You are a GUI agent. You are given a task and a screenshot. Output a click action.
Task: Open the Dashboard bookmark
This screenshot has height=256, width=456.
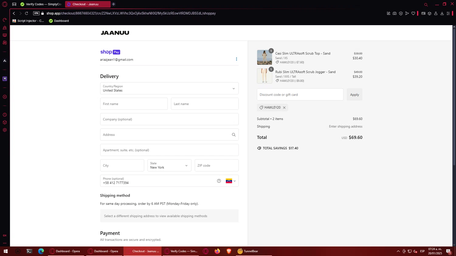[x=59, y=21]
